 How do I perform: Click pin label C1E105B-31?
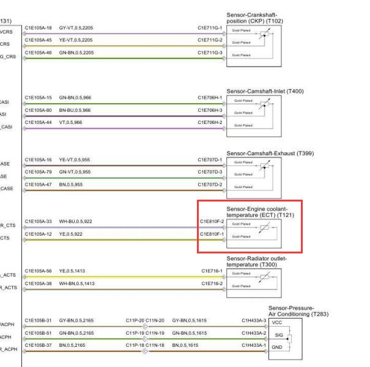point(39,321)
